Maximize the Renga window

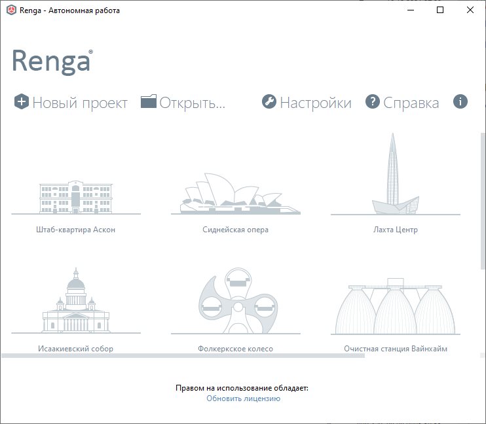(440, 10)
